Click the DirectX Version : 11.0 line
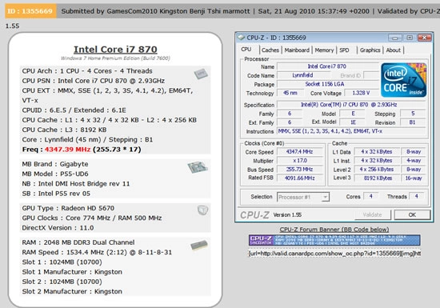The height and width of the screenshot is (308, 440). pyautogui.click(x=58, y=228)
